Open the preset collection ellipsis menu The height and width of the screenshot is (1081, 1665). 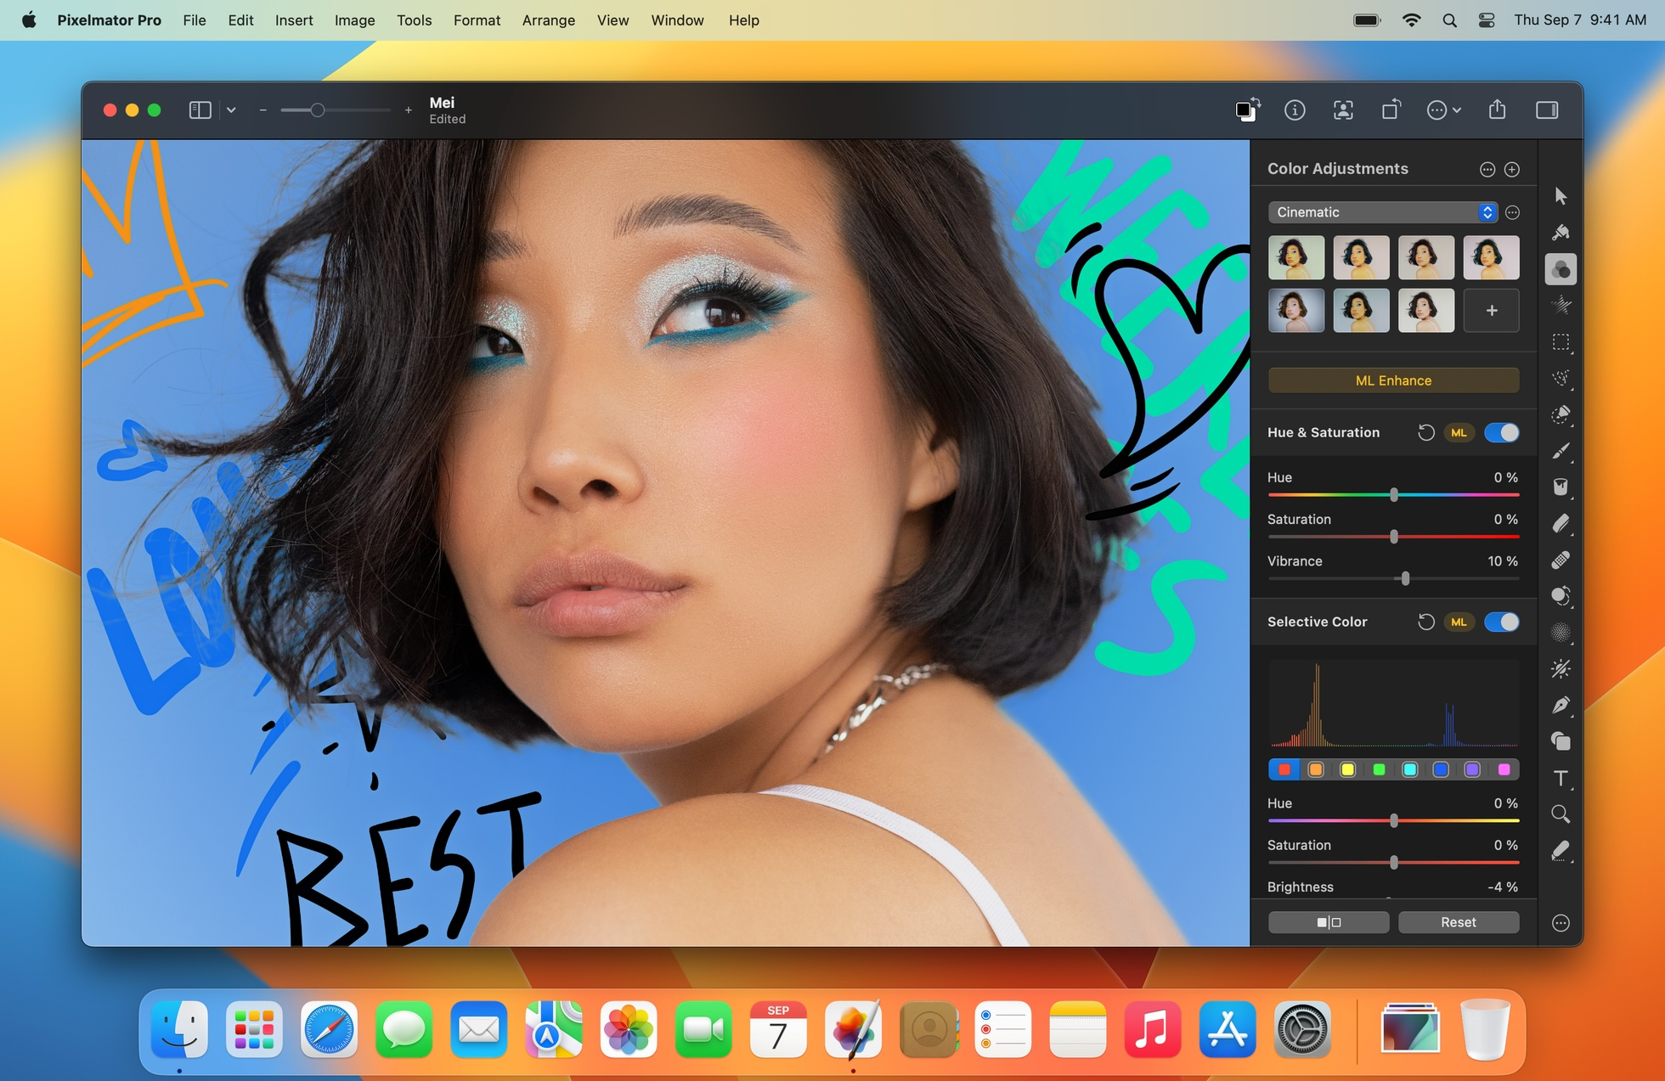(1512, 212)
